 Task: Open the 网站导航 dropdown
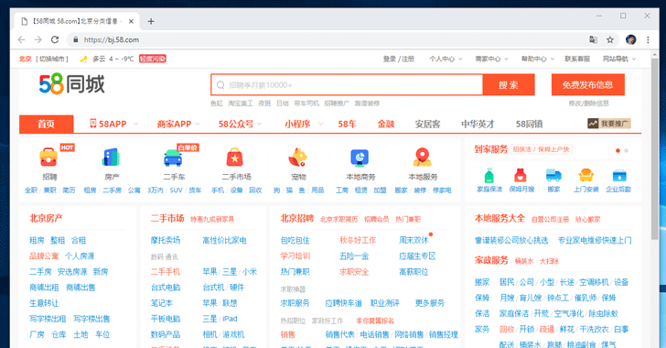[x=619, y=59]
